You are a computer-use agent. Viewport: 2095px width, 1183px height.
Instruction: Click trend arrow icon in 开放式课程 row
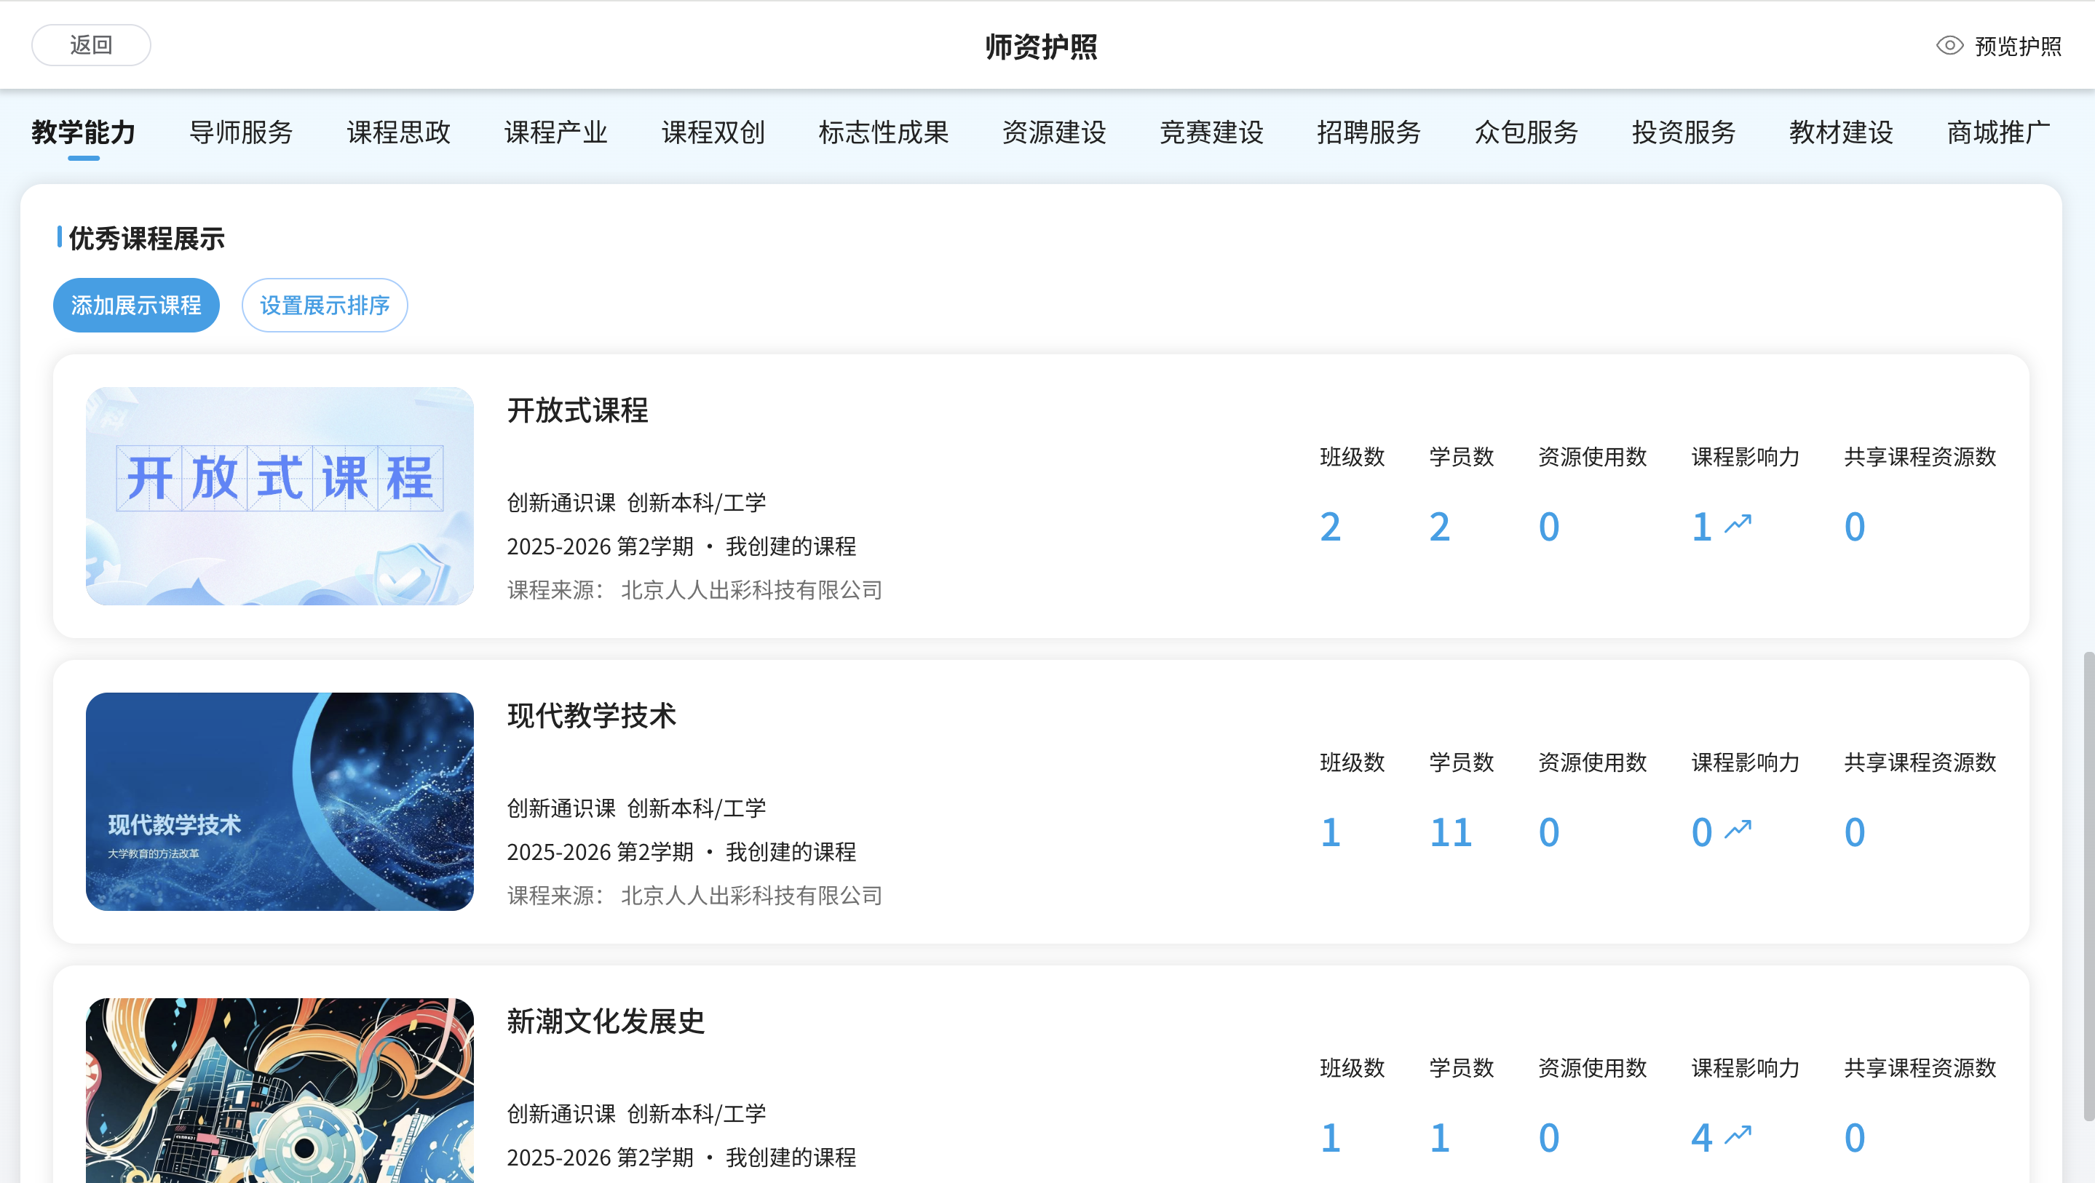1738,524
